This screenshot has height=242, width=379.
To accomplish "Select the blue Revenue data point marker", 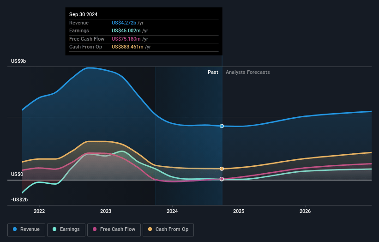I will 222,126.
